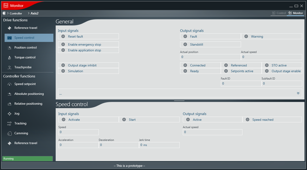
Task: Open Position control via its icon
Action: click(9, 48)
